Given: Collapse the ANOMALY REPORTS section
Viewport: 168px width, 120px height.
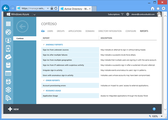Looking at the screenshot, I should click(x=44, y=45).
